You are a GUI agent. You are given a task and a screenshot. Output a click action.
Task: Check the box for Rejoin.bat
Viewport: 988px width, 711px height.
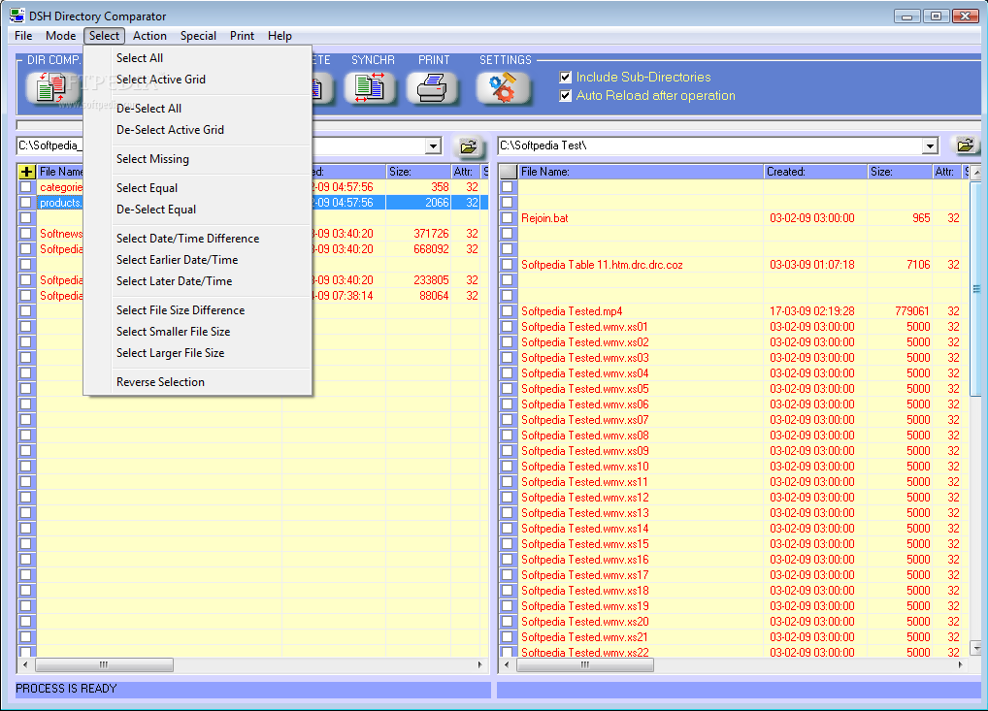(x=508, y=218)
